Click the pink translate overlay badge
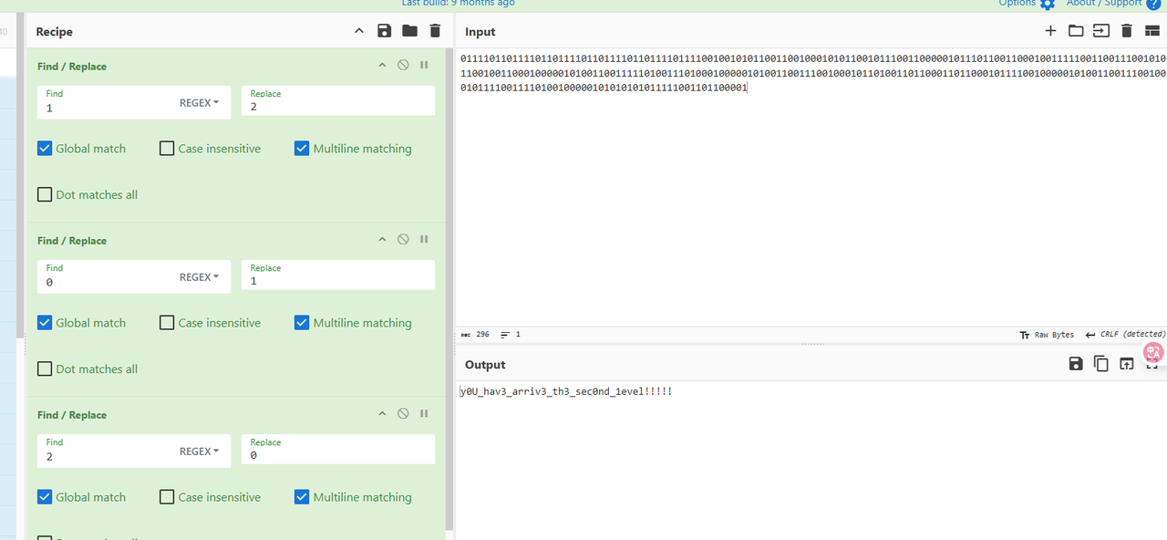 coord(1155,353)
